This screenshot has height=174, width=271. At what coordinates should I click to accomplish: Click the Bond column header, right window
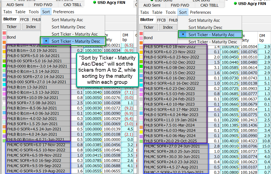click(x=160, y=38)
